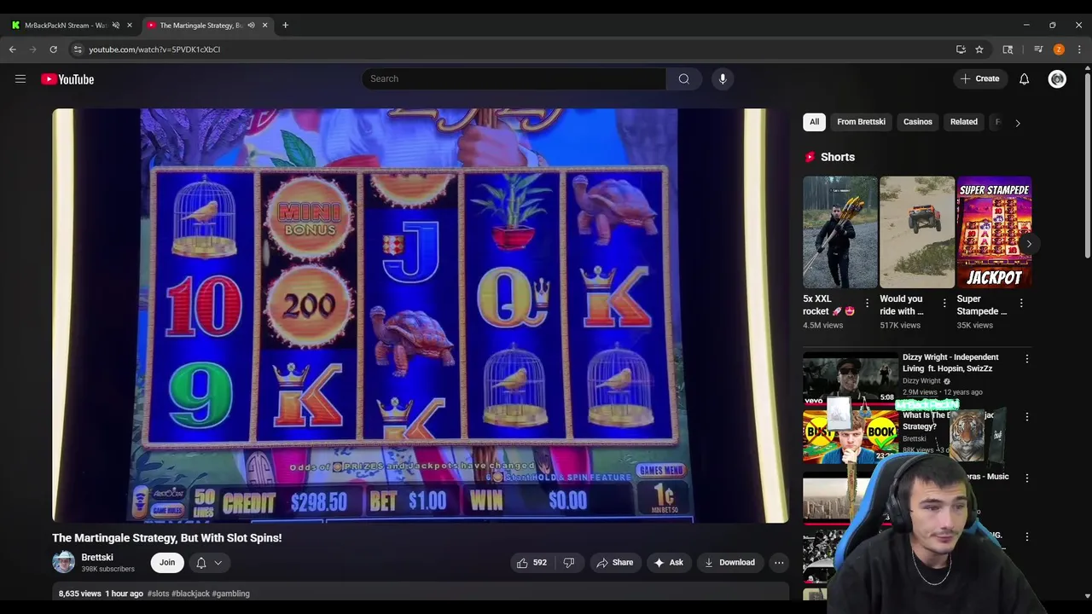Show next shorts with arrow

point(1029,244)
